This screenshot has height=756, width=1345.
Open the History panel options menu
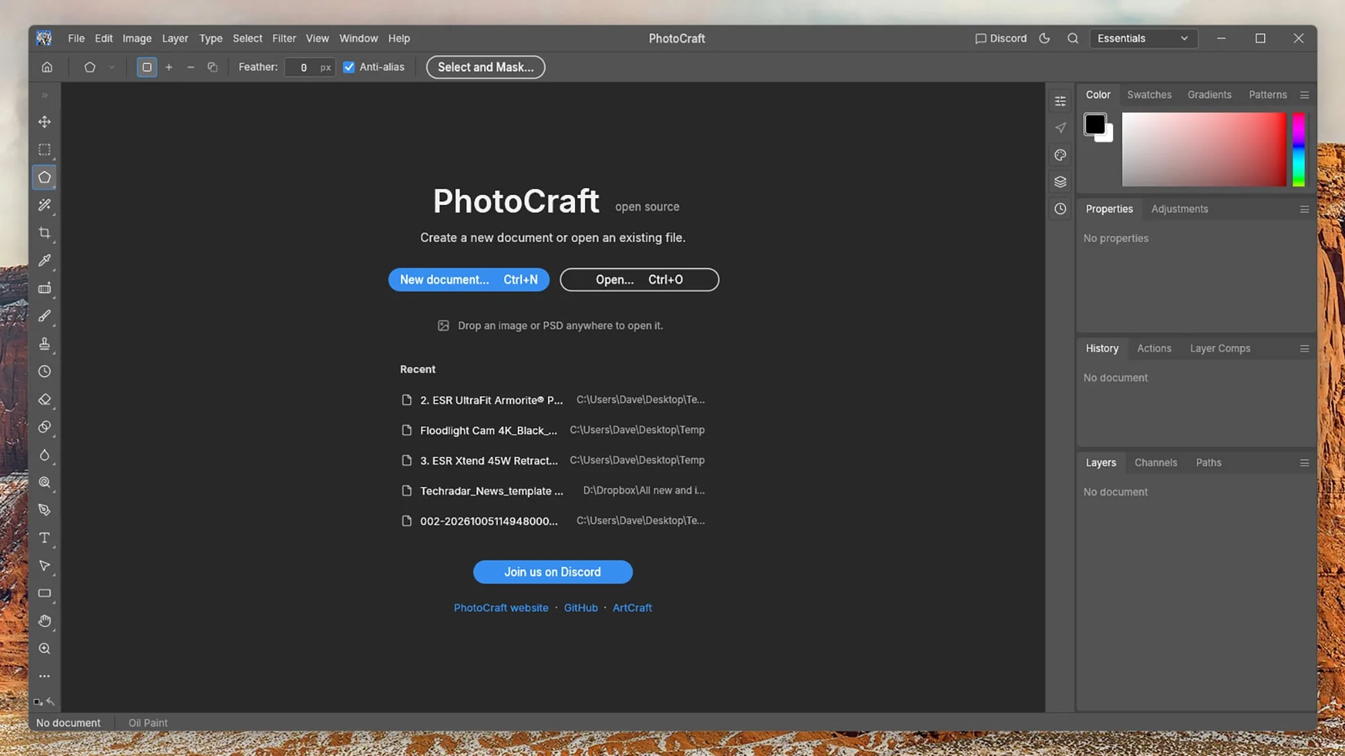click(1304, 348)
